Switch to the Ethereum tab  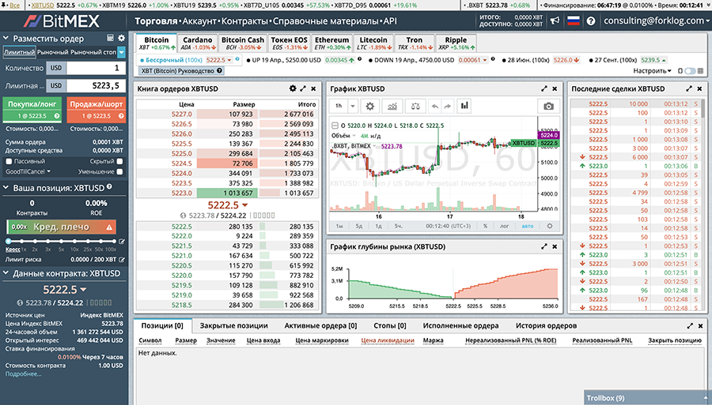click(x=331, y=43)
